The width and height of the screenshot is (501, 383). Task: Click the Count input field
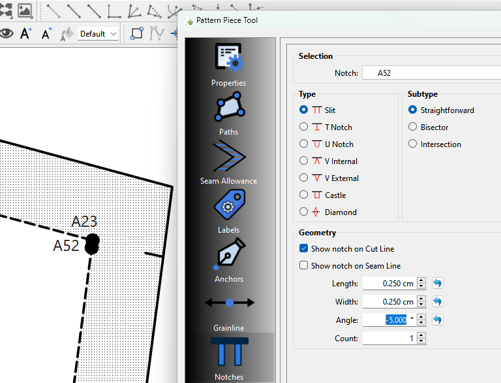pyautogui.click(x=389, y=339)
